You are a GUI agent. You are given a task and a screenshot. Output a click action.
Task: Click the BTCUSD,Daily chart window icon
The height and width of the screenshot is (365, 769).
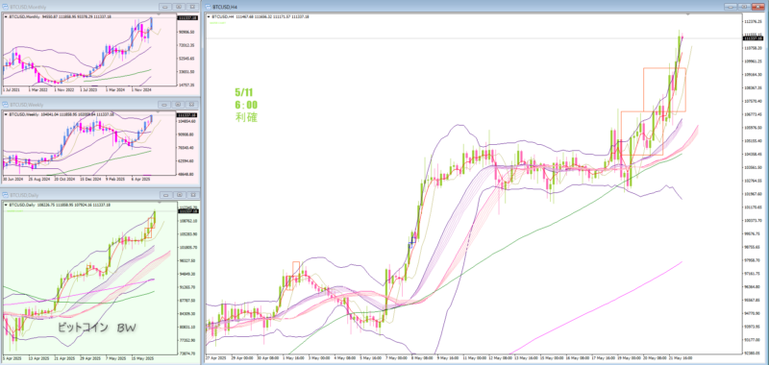pyautogui.click(x=6, y=194)
